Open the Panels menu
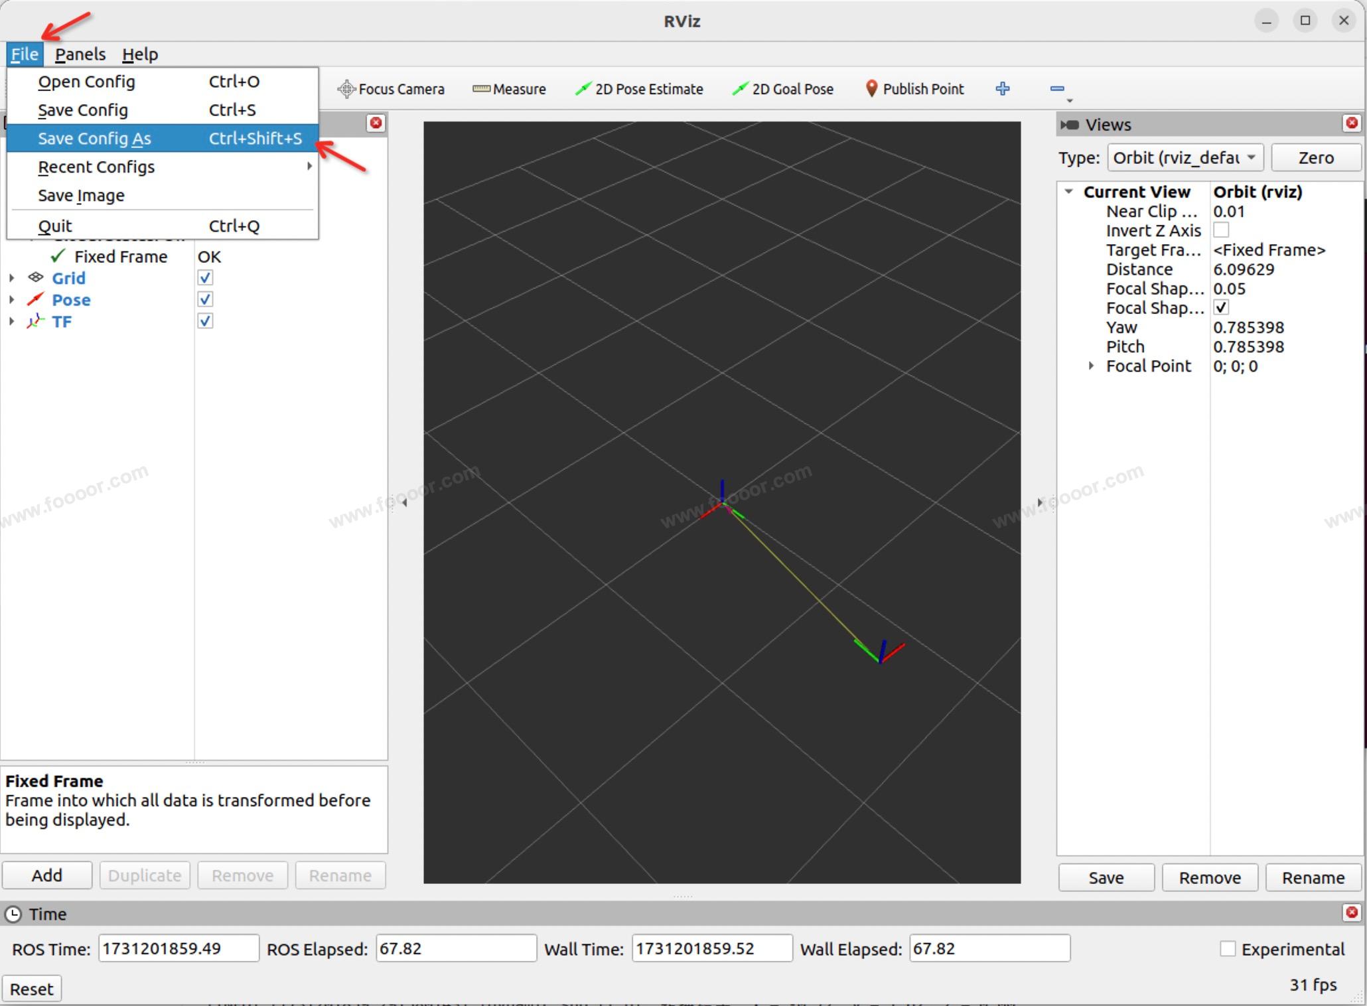The height and width of the screenshot is (1006, 1367). pyautogui.click(x=80, y=54)
